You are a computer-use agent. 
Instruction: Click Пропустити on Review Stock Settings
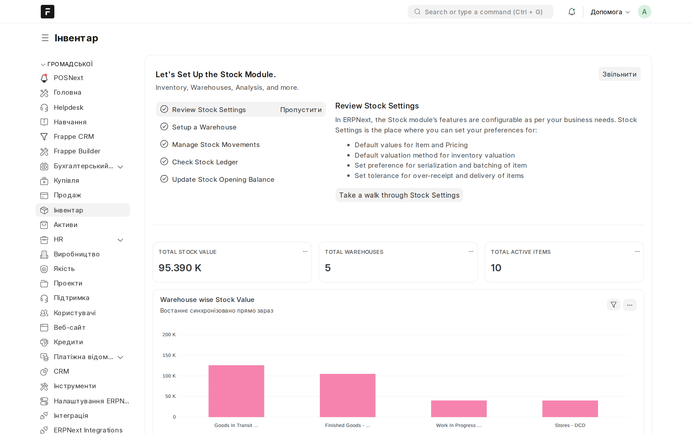tap(301, 110)
